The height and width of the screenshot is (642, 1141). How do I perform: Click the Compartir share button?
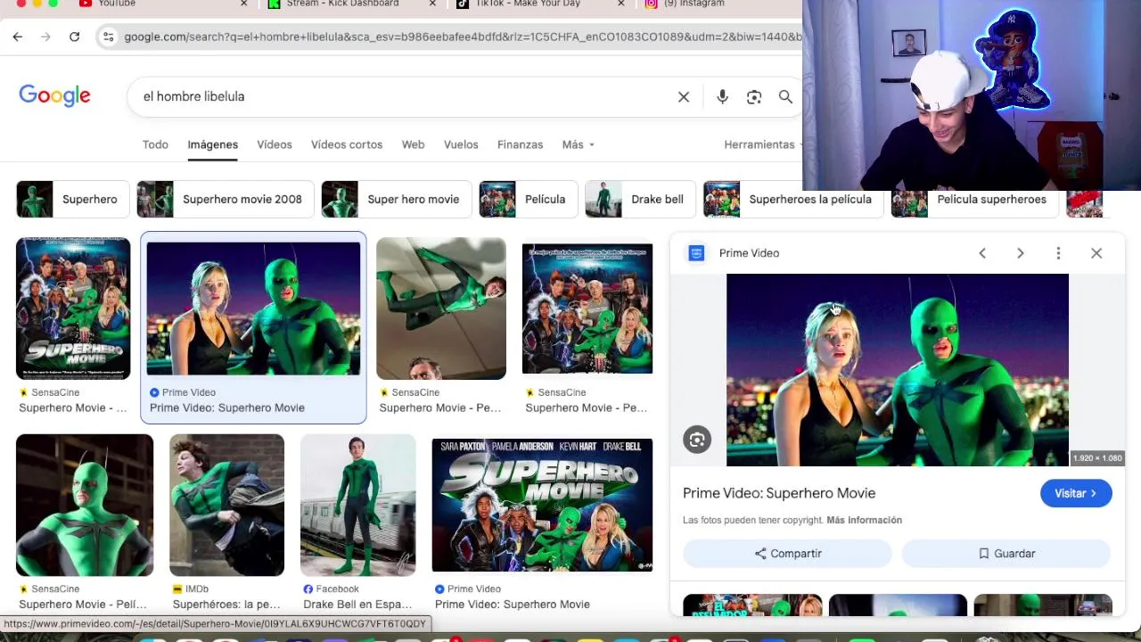(x=787, y=554)
